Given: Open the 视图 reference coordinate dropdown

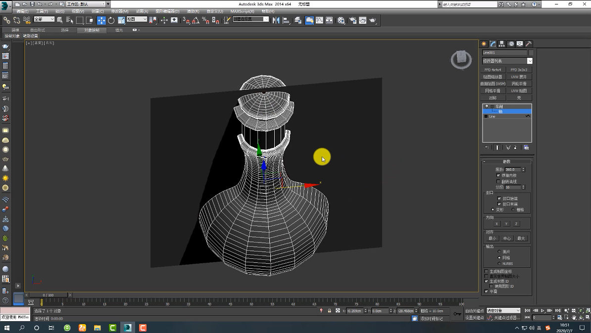Looking at the screenshot, I should pyautogui.click(x=137, y=19).
